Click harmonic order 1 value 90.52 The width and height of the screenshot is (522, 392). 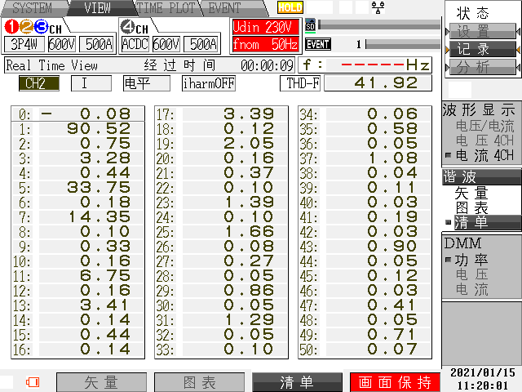(x=98, y=129)
